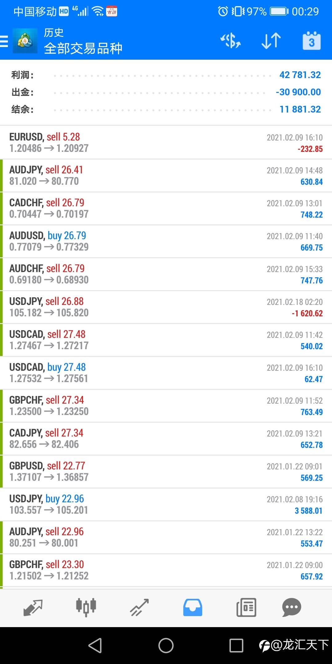Open the calendar date range picker
332x664 pixels.
pos(311,41)
